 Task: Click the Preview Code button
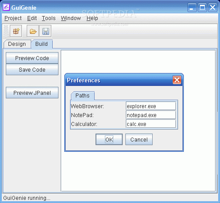click(x=32, y=58)
